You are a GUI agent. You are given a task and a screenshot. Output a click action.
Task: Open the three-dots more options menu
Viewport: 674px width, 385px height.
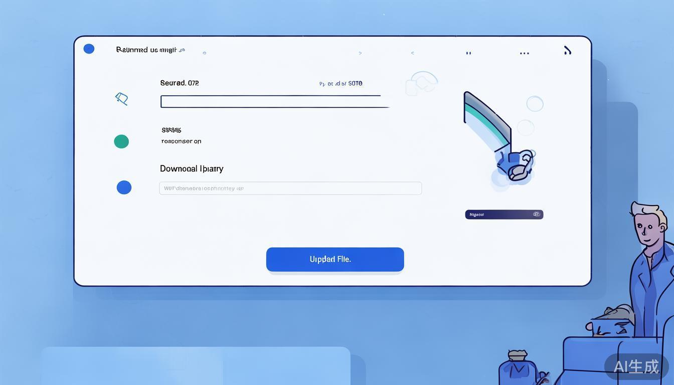pos(524,53)
